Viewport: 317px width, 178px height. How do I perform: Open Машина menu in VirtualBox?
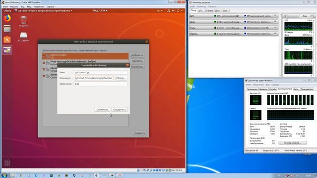pyautogui.click(x=14, y=6)
